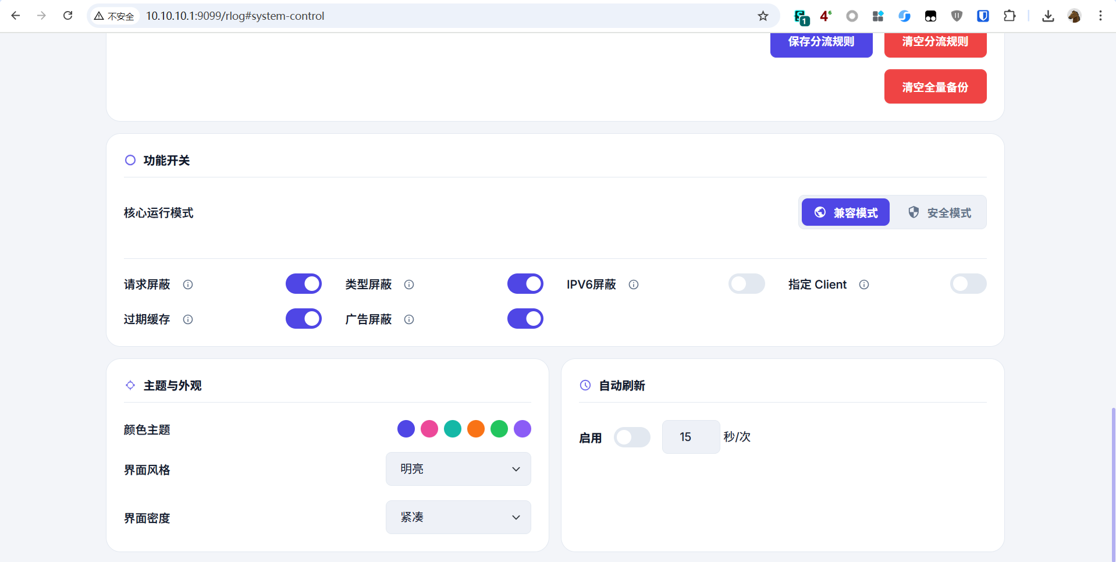Viewport: 1116px width, 562px height.
Task: Open the Chrome three-dot menu
Action: [x=1100, y=16]
